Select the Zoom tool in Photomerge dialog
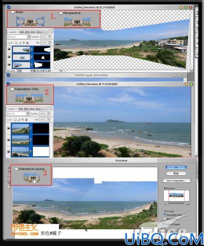 (8, 183)
